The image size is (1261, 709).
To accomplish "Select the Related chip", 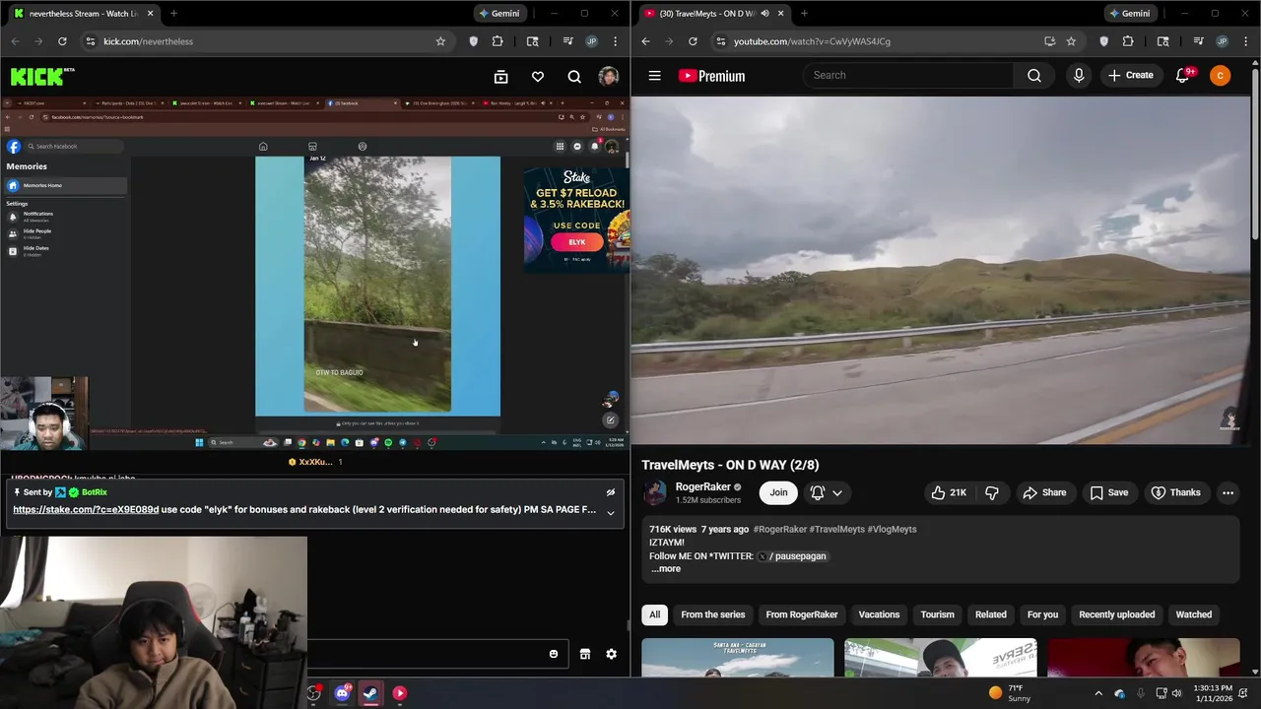I will pyautogui.click(x=991, y=614).
